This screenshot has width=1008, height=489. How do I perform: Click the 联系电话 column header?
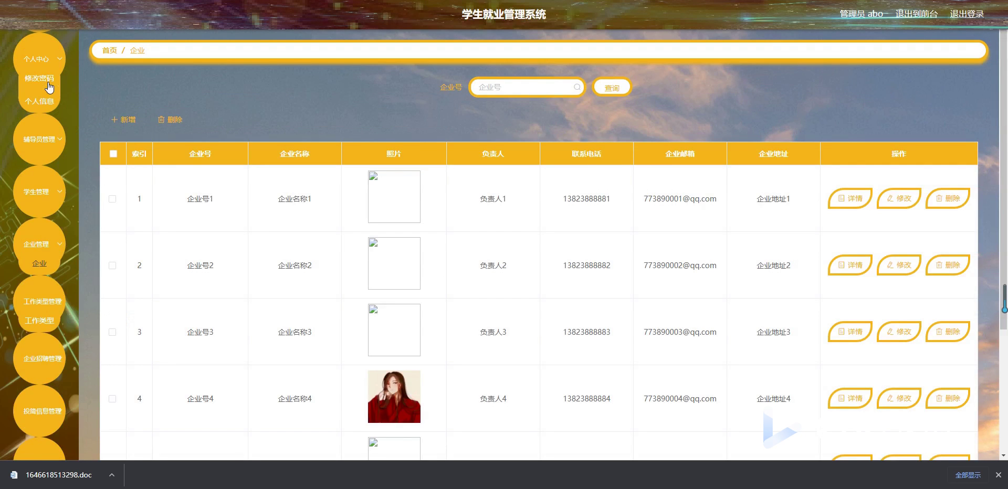pyautogui.click(x=586, y=154)
